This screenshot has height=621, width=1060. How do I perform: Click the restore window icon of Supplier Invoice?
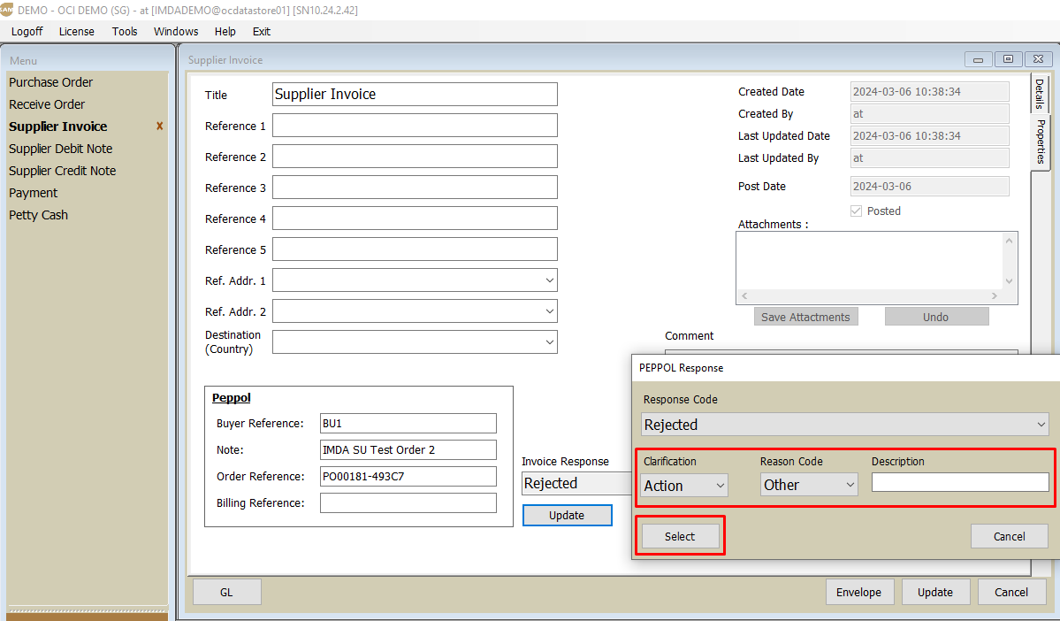click(x=1008, y=59)
